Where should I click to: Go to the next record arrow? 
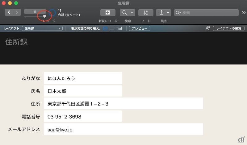[17, 13]
